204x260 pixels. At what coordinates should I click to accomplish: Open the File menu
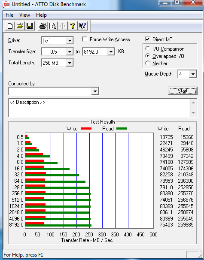(9, 15)
